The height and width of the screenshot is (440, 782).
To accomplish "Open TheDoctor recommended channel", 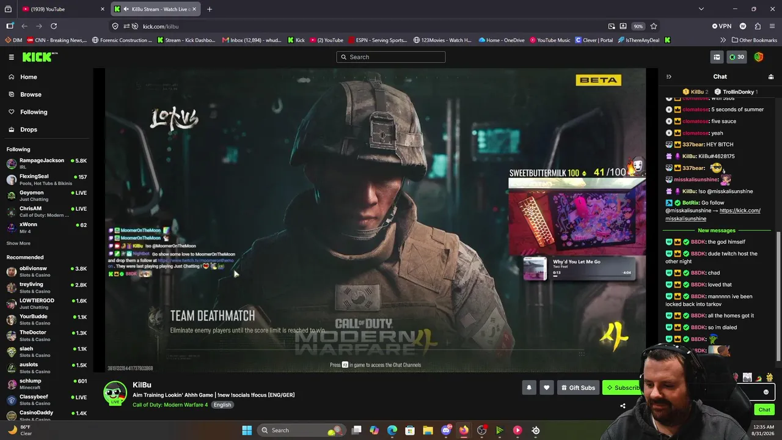I will (x=46, y=335).
